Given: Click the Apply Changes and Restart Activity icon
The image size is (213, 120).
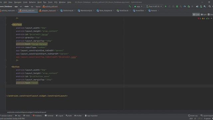Looking at the screenshot, I should (x=169, y=6).
